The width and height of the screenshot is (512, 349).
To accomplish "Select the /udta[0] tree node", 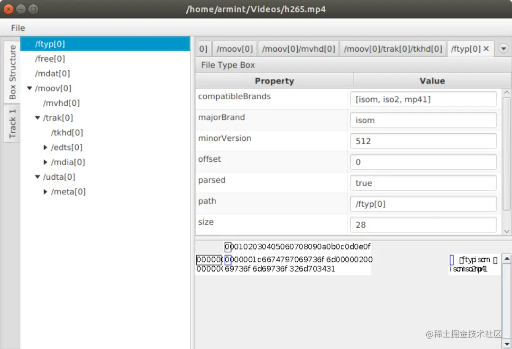I will (x=59, y=177).
